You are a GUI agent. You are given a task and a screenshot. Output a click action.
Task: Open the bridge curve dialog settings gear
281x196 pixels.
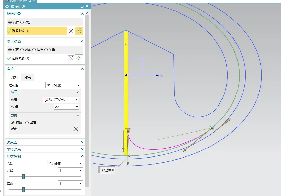tap(7, 6)
